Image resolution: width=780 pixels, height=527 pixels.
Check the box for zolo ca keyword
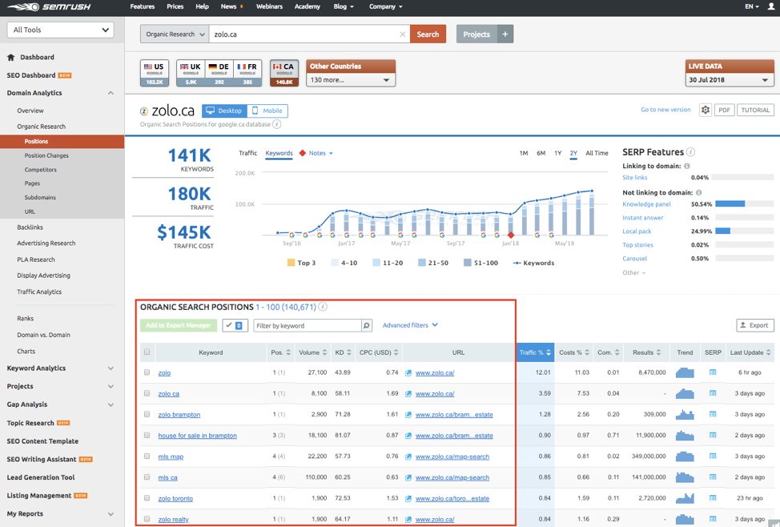coord(147,393)
